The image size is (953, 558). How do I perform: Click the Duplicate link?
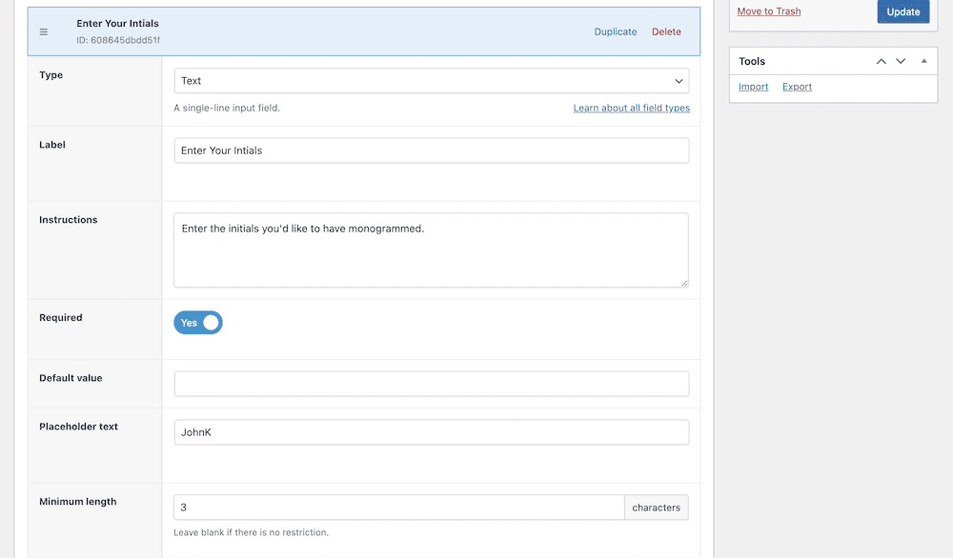click(615, 31)
